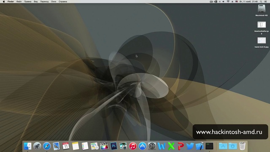Open Maps icon in Dock

pos(94,146)
